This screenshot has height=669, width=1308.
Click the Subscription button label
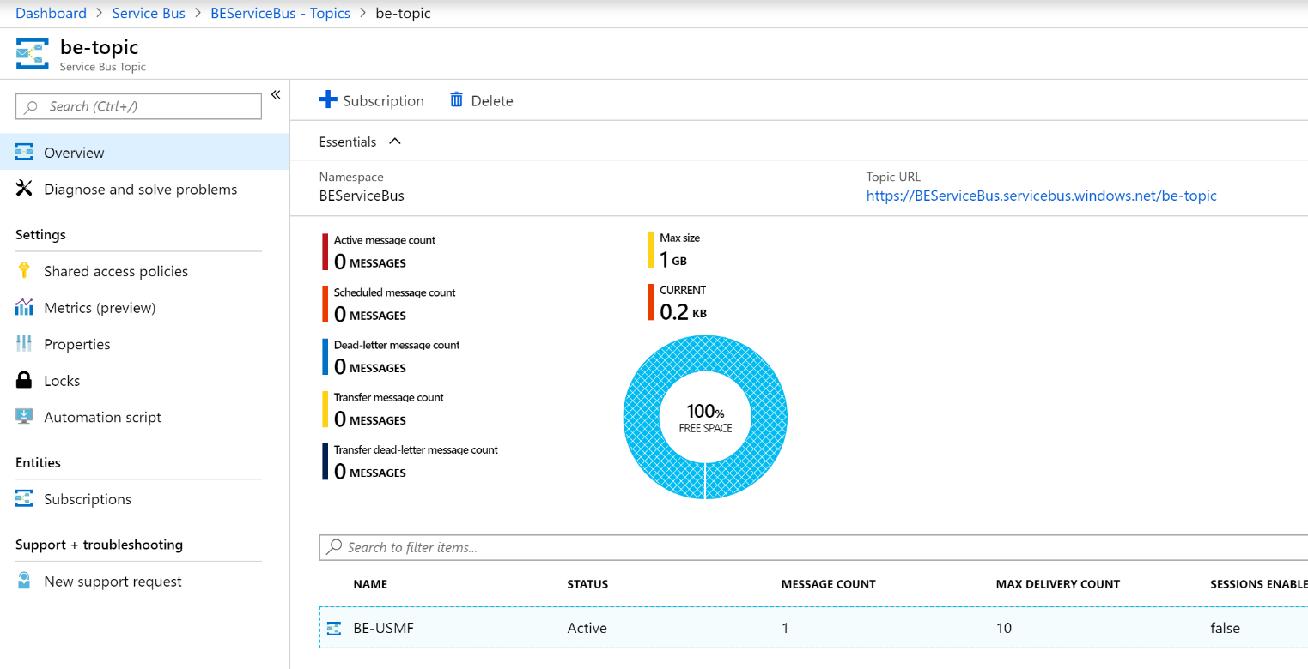point(383,100)
